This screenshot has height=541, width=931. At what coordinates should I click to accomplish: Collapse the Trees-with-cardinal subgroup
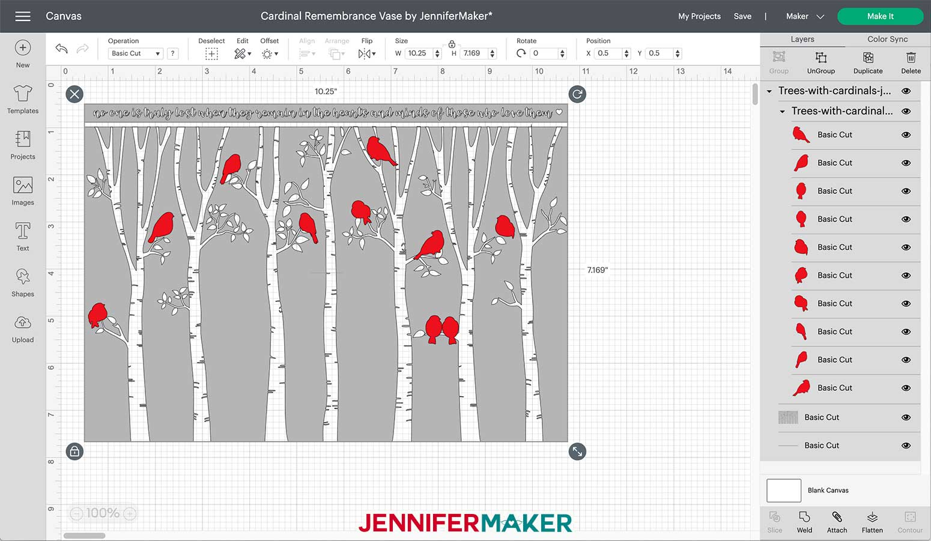pos(782,111)
